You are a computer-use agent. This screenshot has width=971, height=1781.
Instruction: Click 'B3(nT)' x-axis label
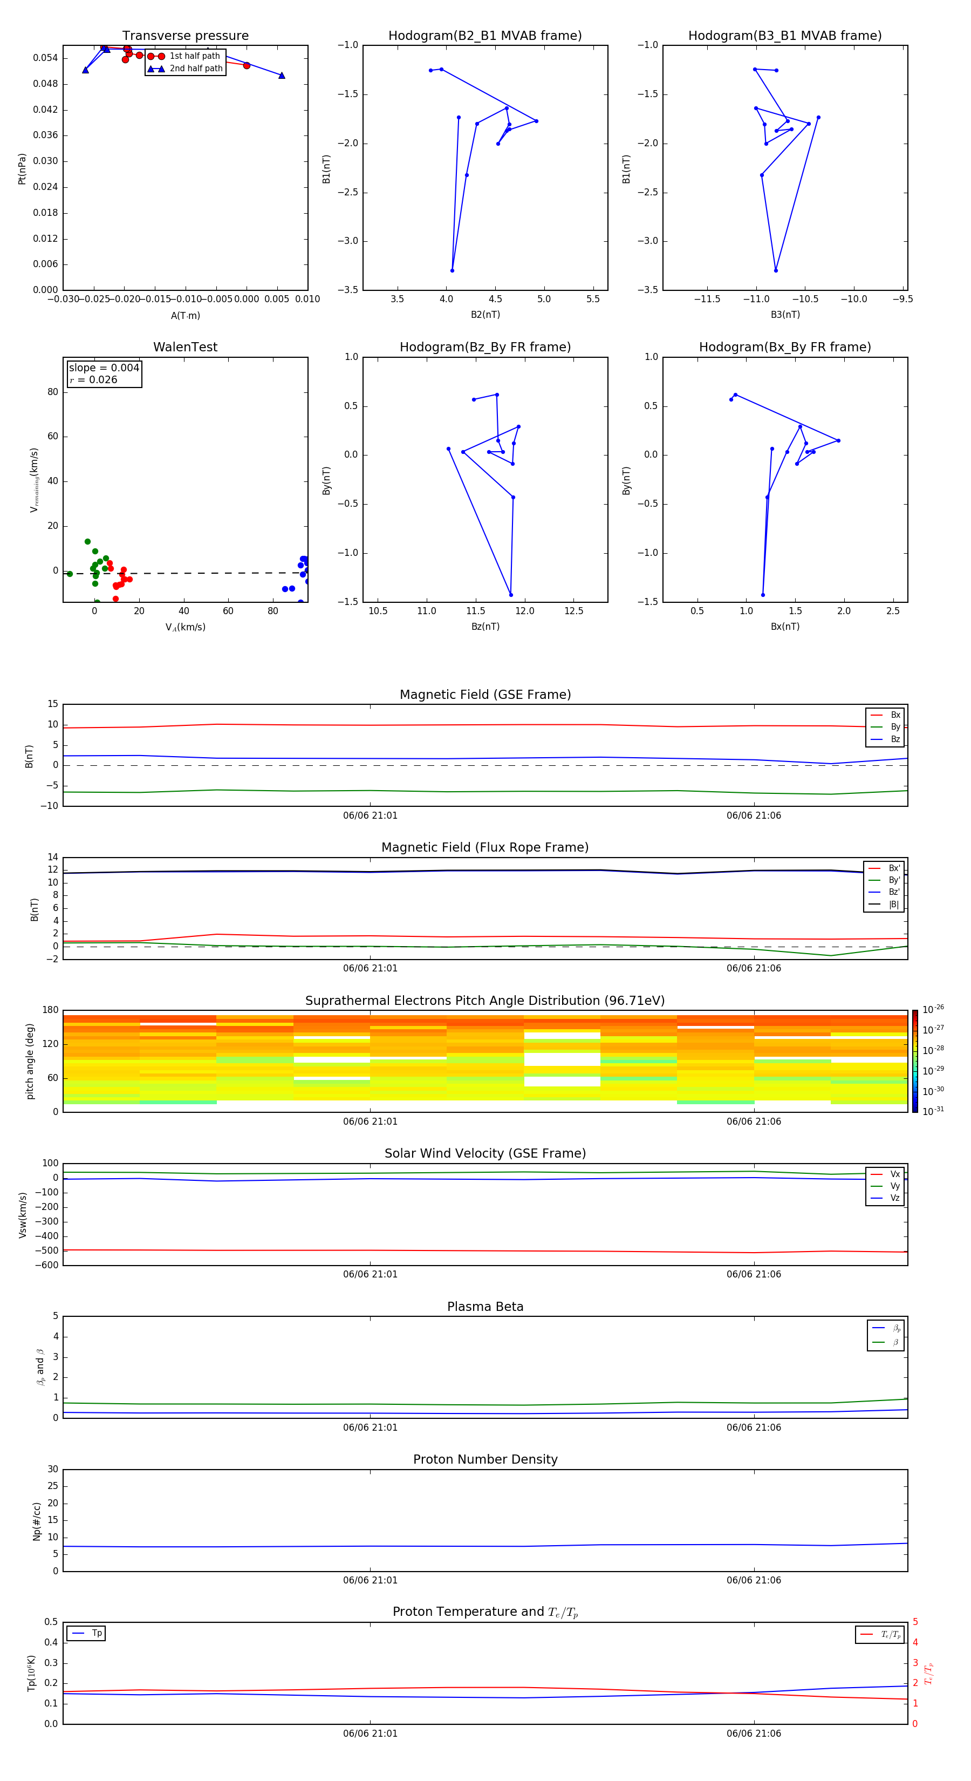(785, 315)
